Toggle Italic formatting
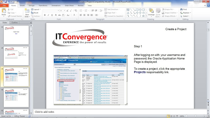The height and width of the screenshot is (118, 210). [48, 15]
